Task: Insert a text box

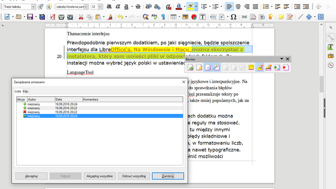Action: pyautogui.click(x=202, y=17)
